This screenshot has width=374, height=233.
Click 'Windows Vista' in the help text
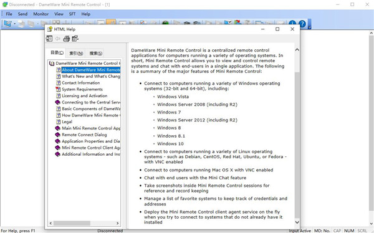click(173, 97)
